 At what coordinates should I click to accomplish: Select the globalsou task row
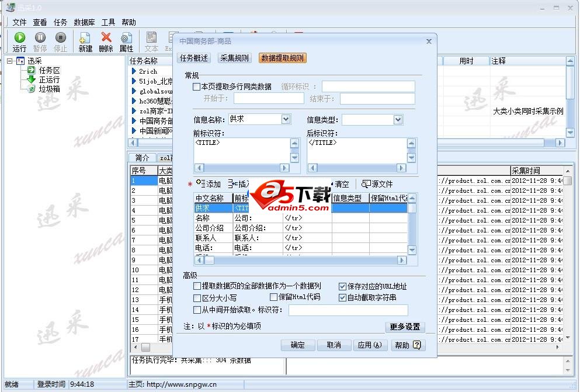click(x=152, y=91)
